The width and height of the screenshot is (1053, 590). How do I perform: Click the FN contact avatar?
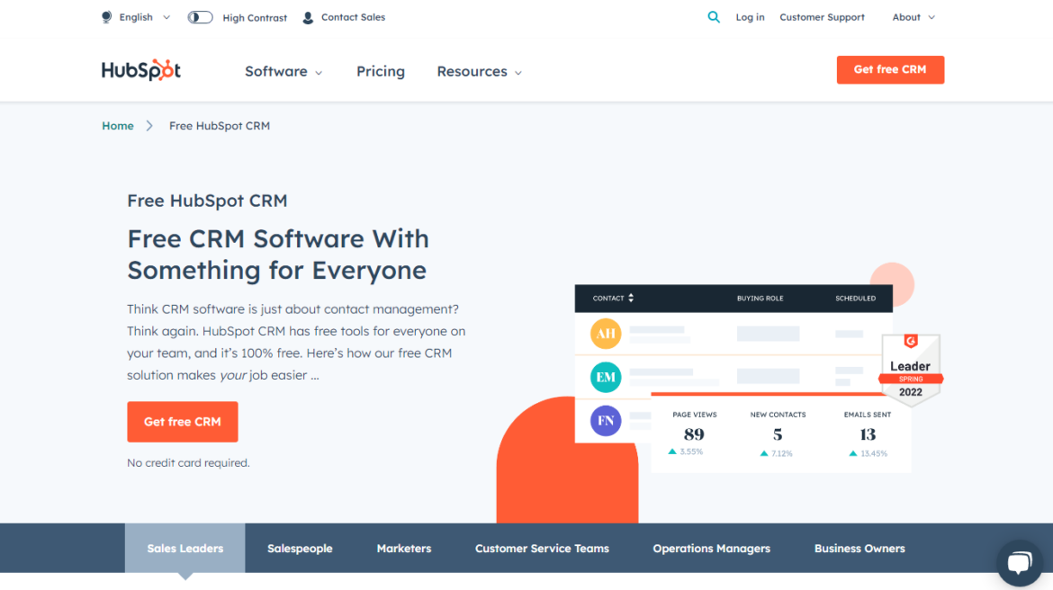[605, 421]
